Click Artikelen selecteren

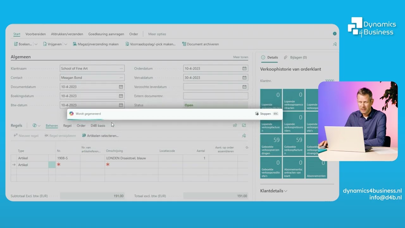[x=100, y=136]
